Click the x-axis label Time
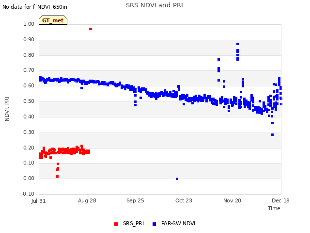The height and width of the screenshot is (233, 310). 274,208
